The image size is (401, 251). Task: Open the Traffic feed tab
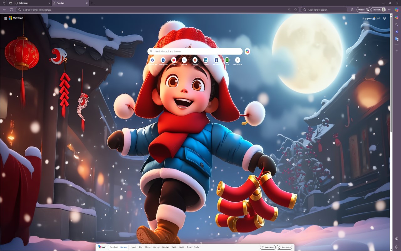click(196, 247)
